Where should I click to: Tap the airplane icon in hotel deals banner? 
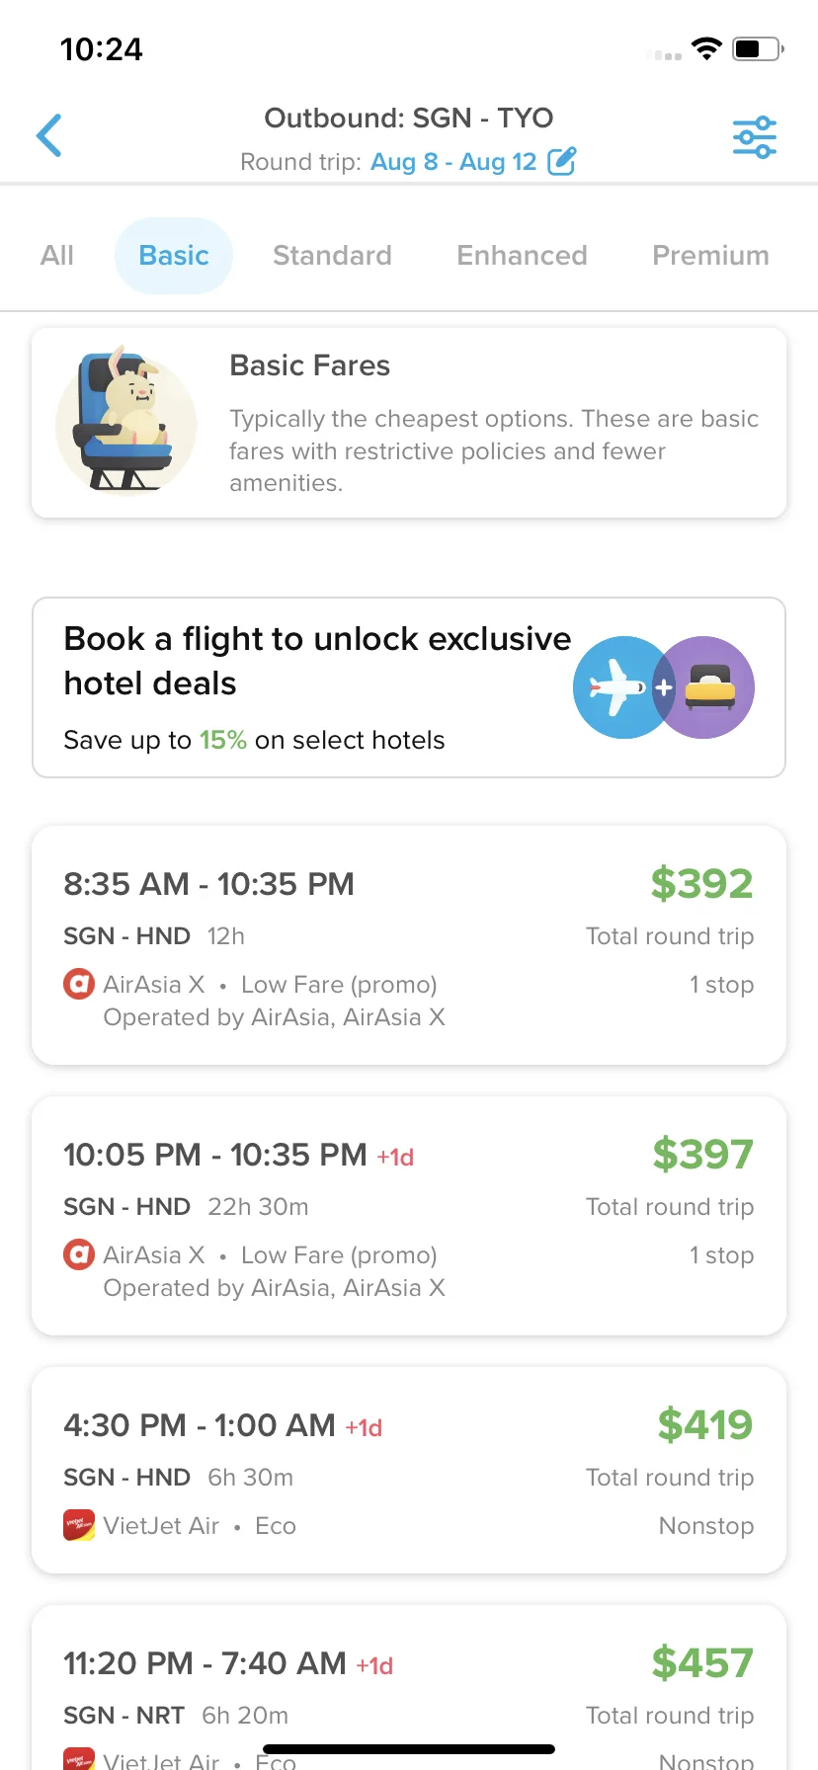[618, 687]
